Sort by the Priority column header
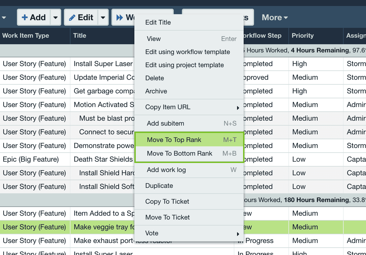Viewport: 366px width, 255px height. click(303, 35)
